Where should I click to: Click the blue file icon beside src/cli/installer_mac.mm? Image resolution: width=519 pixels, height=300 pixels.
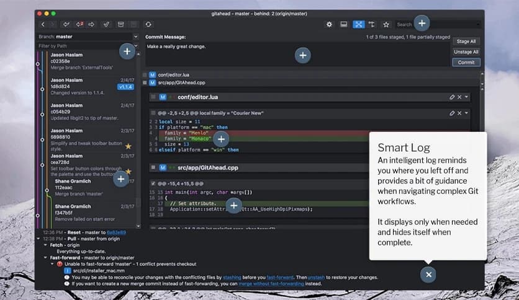(x=67, y=271)
